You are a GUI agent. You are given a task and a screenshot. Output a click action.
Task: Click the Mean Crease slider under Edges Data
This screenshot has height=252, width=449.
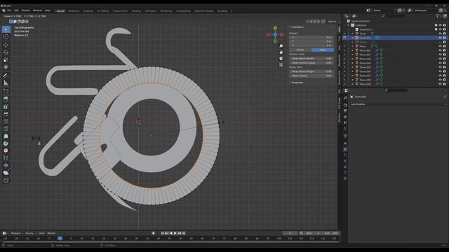click(x=311, y=76)
